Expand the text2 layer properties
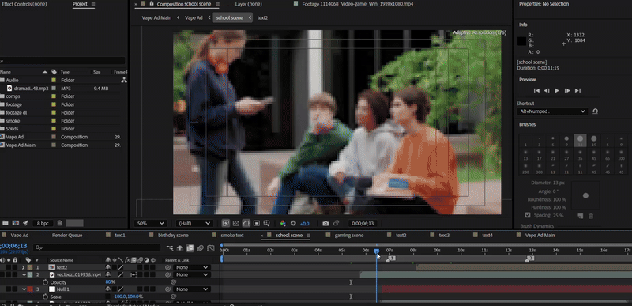Image resolution: width=632 pixels, height=306 pixels. pos(23,267)
